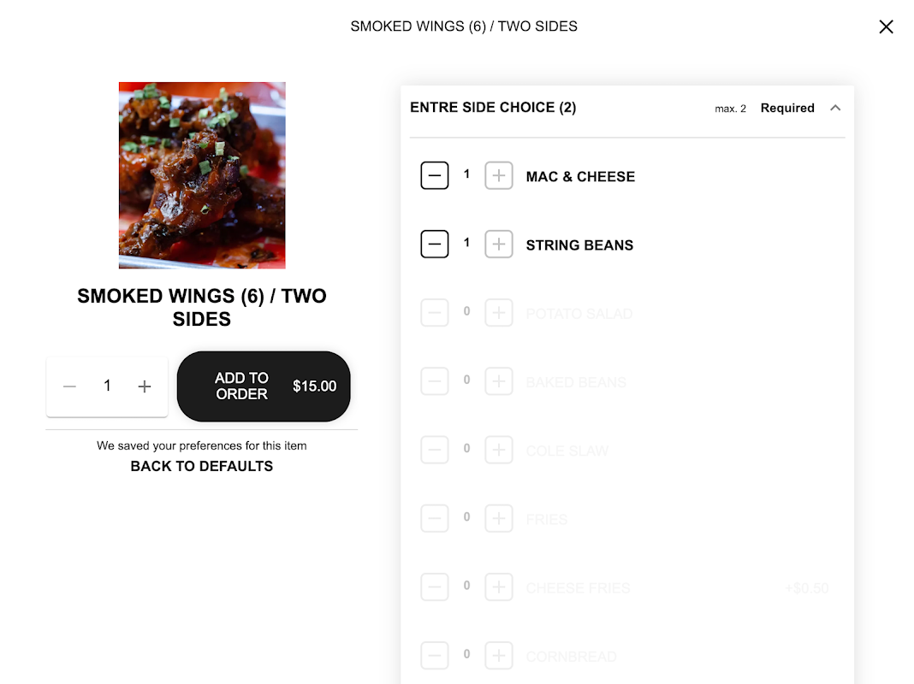Close the Smoked Wings item dialog
This screenshot has width=914, height=684.
click(x=886, y=27)
